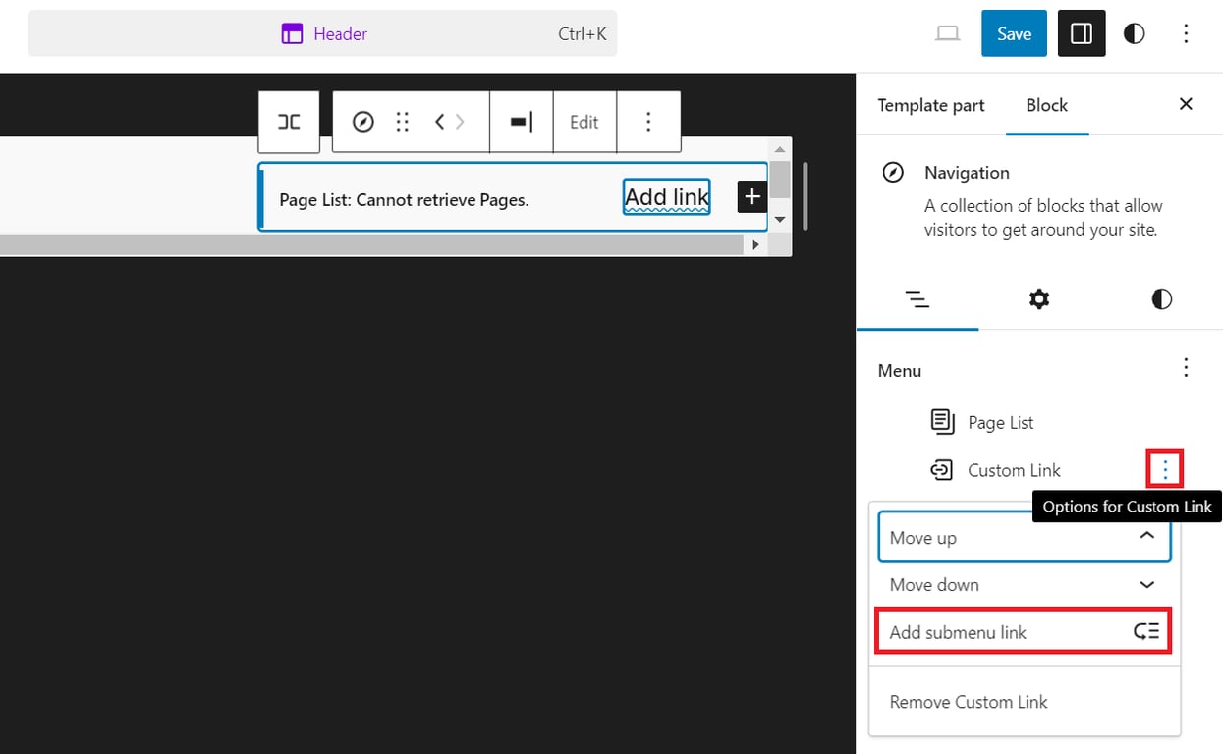Open the Menu panel three-dot options
The width and height of the screenshot is (1223, 754).
(x=1186, y=367)
